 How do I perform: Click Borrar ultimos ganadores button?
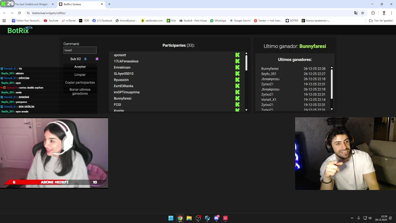point(80,91)
